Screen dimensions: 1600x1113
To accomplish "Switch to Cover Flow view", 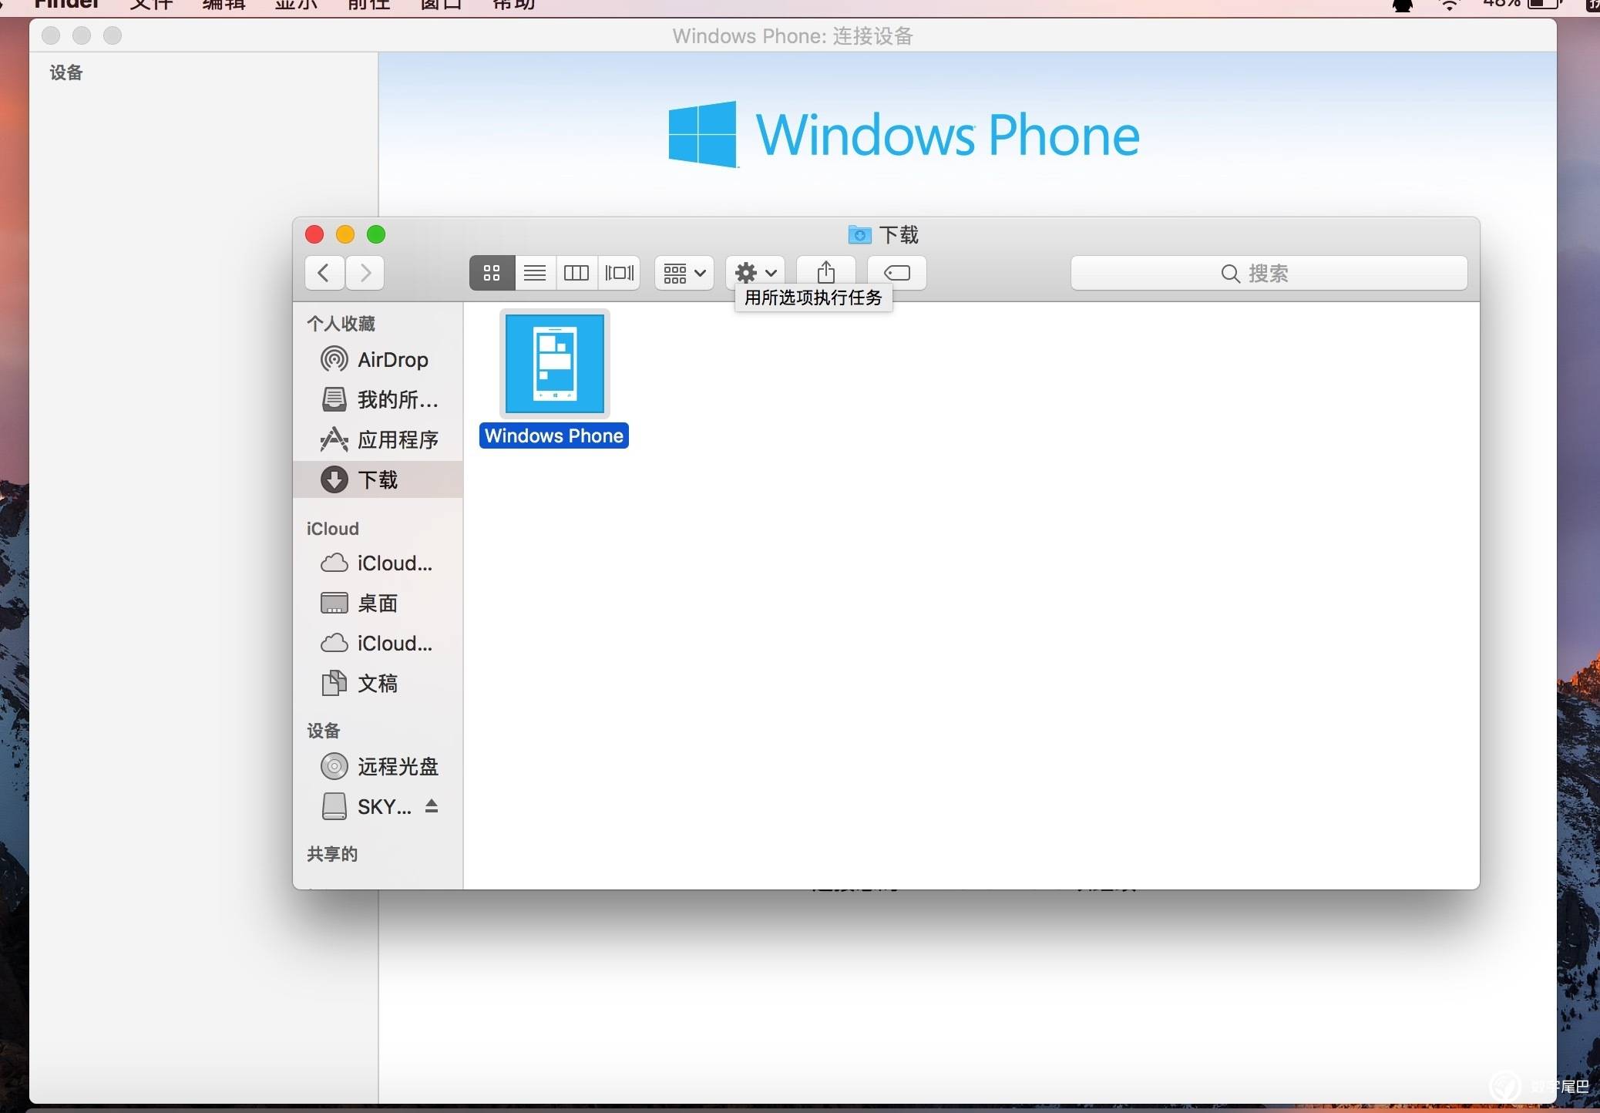I will coord(619,273).
